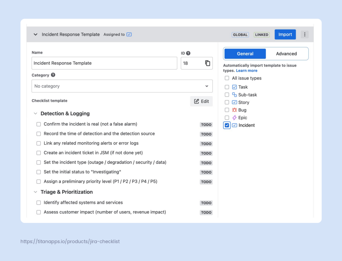Image resolution: width=342 pixels, height=261 pixels.
Task: Click the Story issue type icon
Action: (234, 102)
